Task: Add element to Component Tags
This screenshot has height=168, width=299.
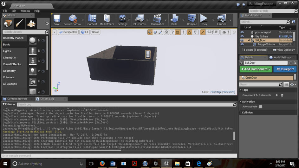Action: pos(276,95)
